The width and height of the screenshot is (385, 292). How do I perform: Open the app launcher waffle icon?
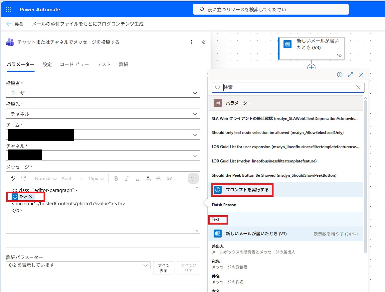[9, 9]
